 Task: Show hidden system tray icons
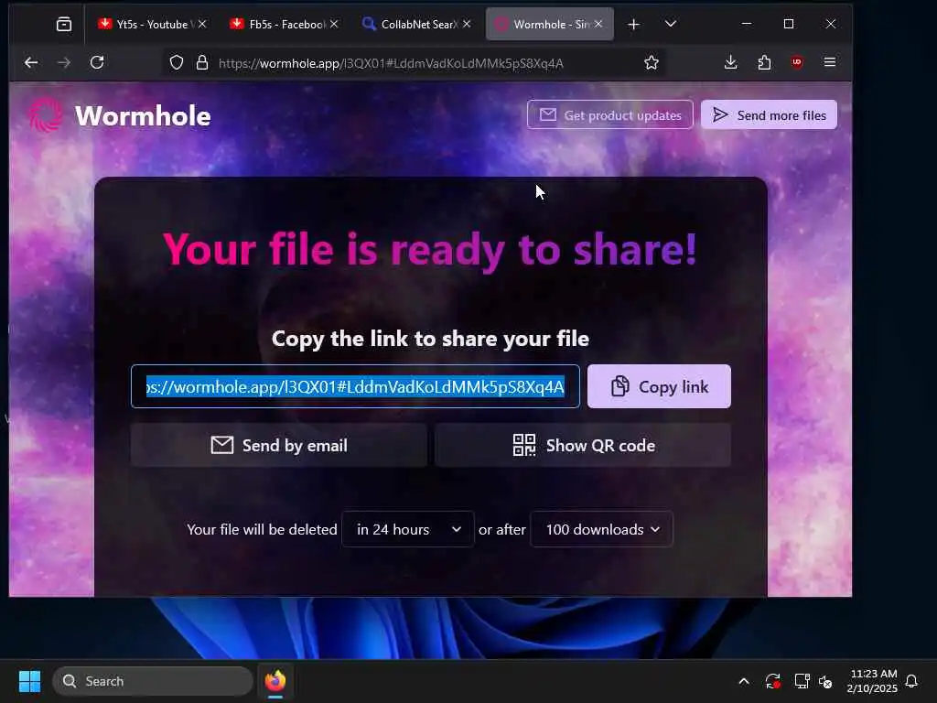(744, 681)
